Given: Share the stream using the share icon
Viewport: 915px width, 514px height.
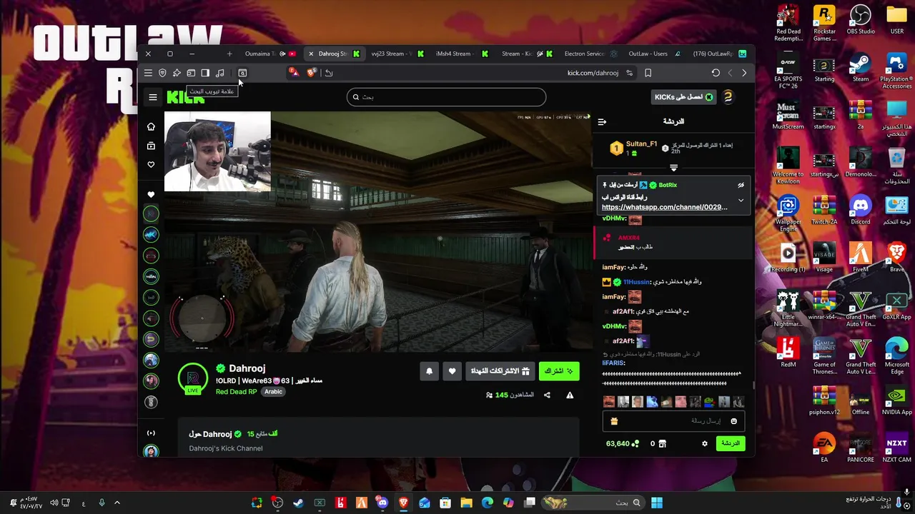Looking at the screenshot, I should [547, 395].
